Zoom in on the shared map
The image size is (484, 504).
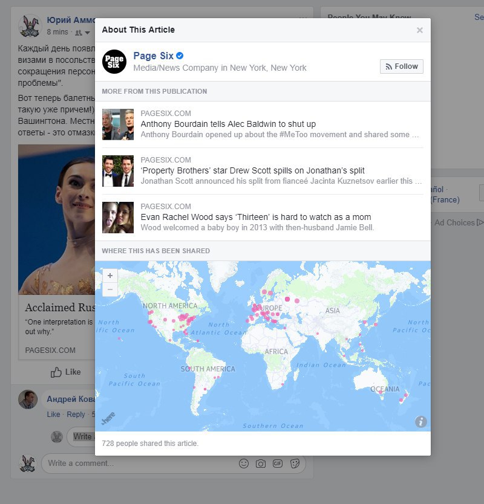pyautogui.click(x=110, y=276)
